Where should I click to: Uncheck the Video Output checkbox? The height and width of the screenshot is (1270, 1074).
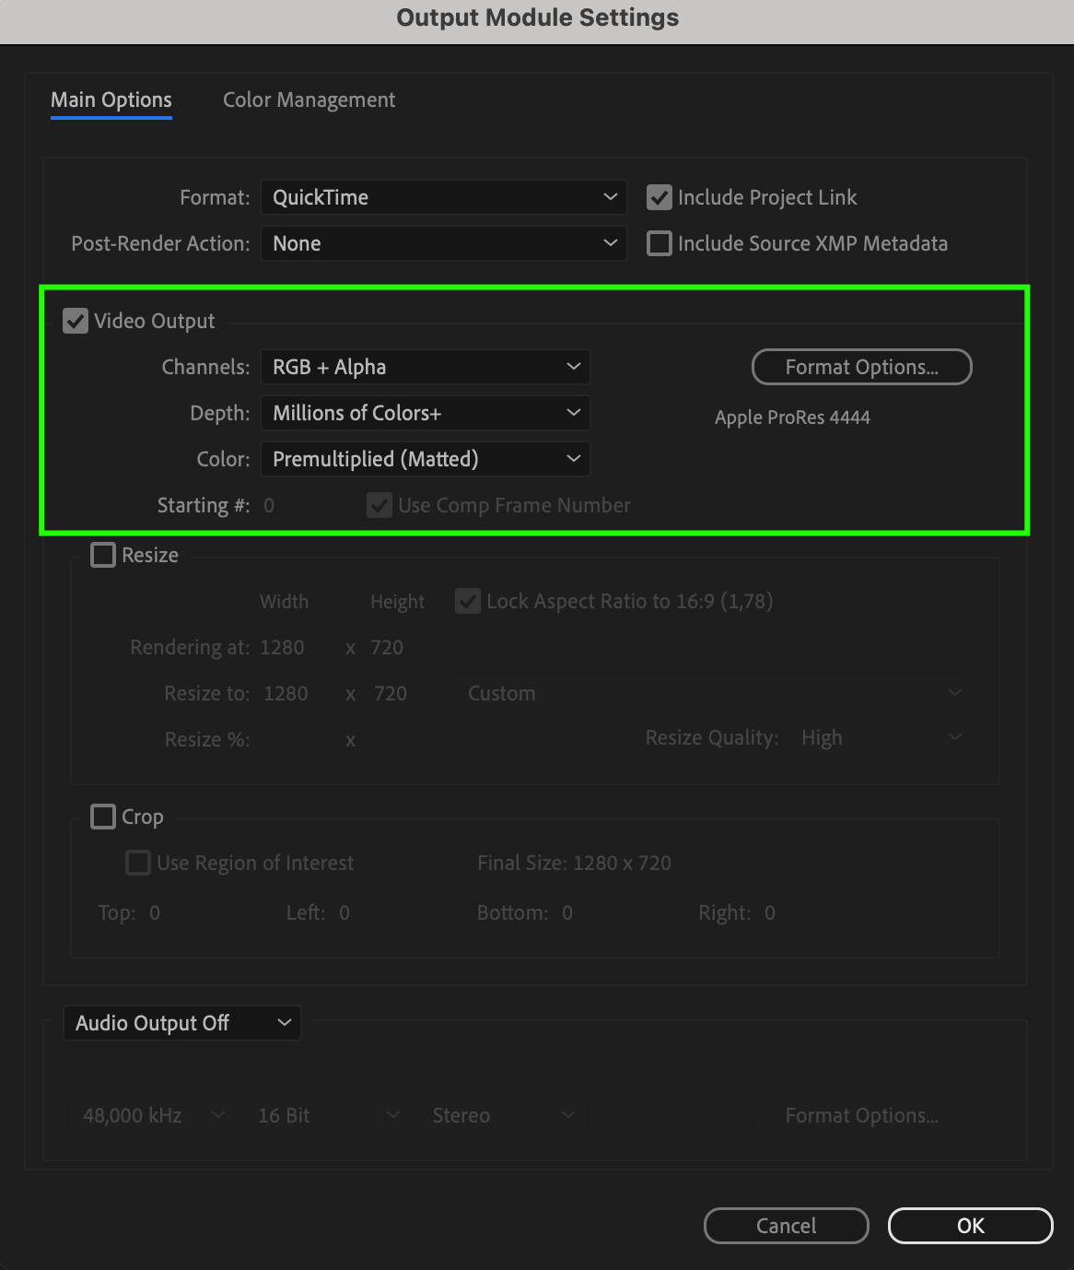point(76,321)
